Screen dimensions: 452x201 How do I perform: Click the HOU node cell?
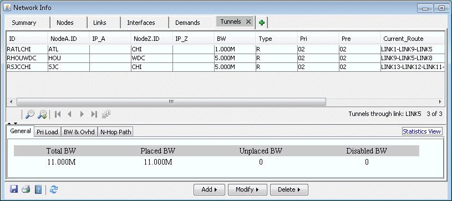click(x=69, y=58)
